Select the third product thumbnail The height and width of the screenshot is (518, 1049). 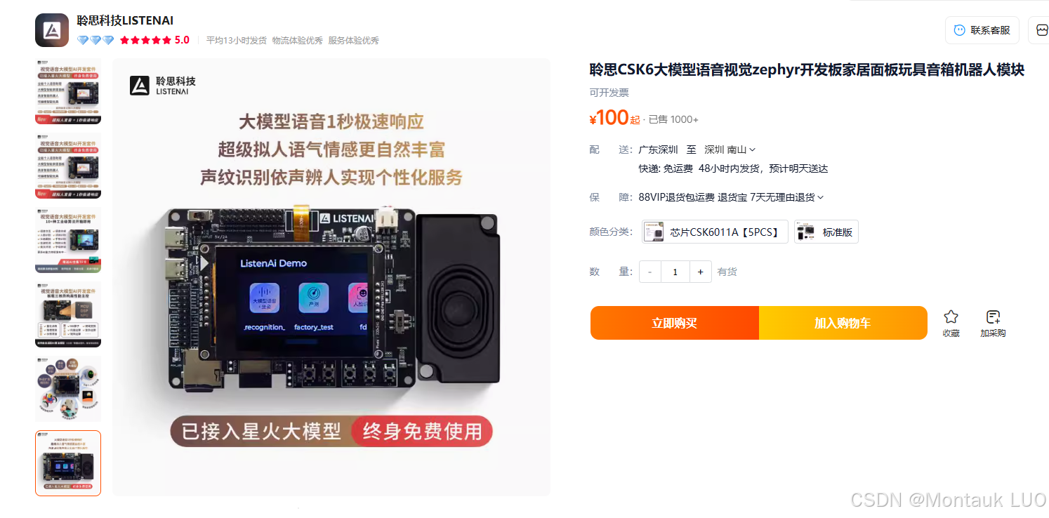tap(68, 240)
